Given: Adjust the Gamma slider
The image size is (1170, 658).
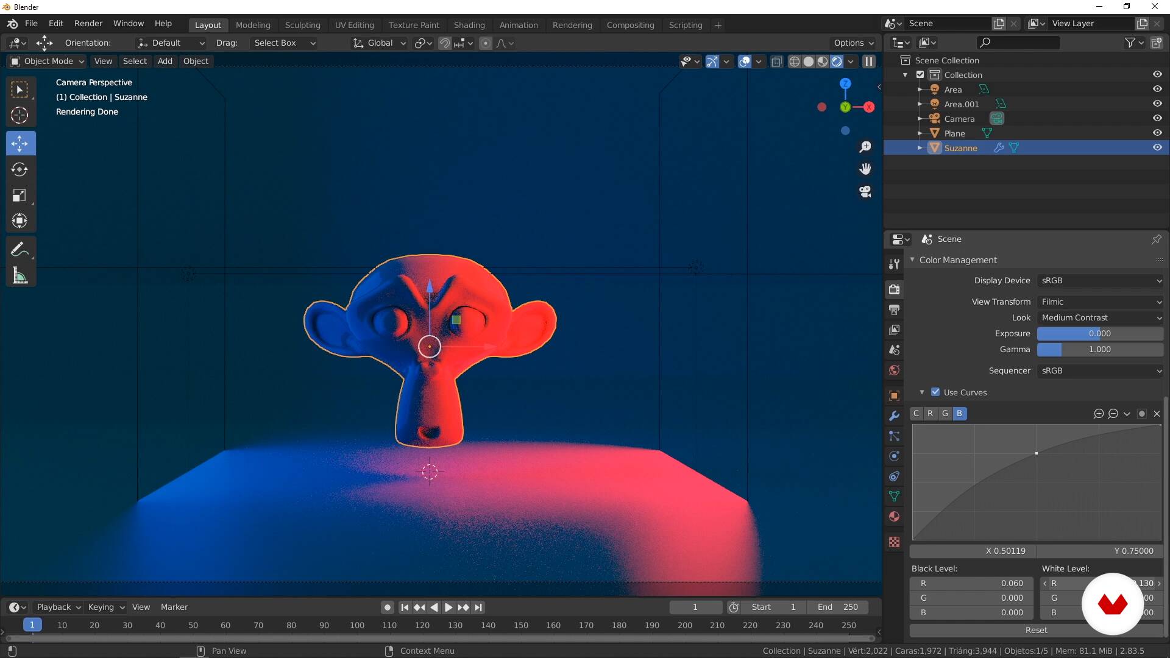Looking at the screenshot, I should coord(1100,349).
